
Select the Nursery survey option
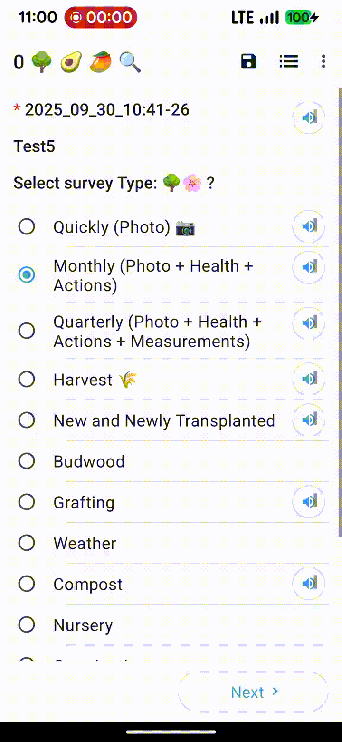[27, 625]
